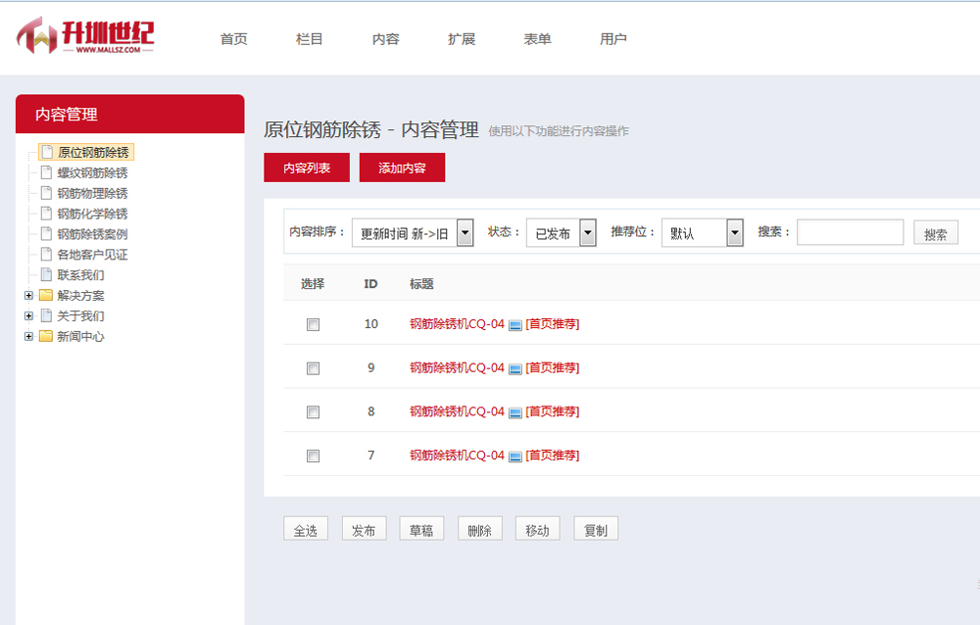The image size is (980, 625).
Task: Click page icon beside 钢筋除锈案例
Action: [46, 234]
